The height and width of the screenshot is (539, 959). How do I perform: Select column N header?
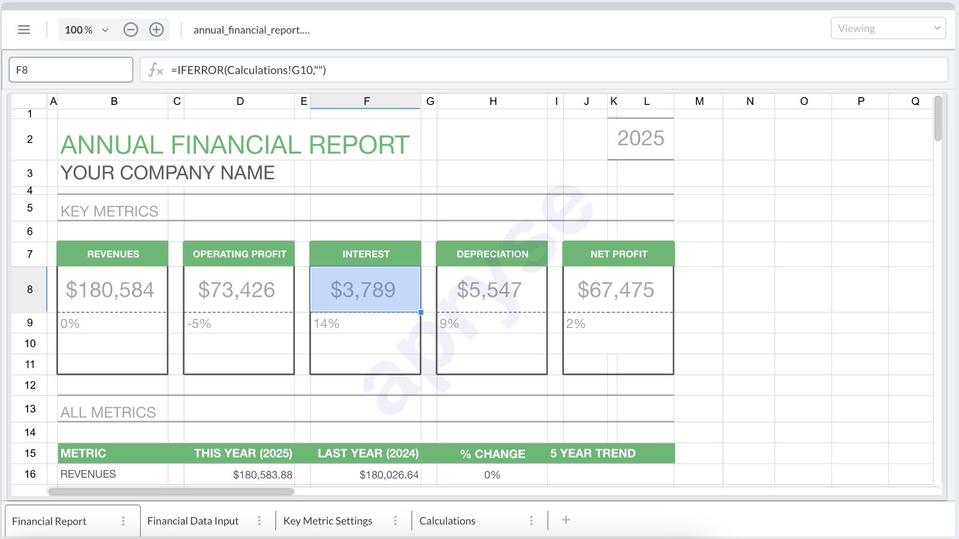(x=749, y=101)
